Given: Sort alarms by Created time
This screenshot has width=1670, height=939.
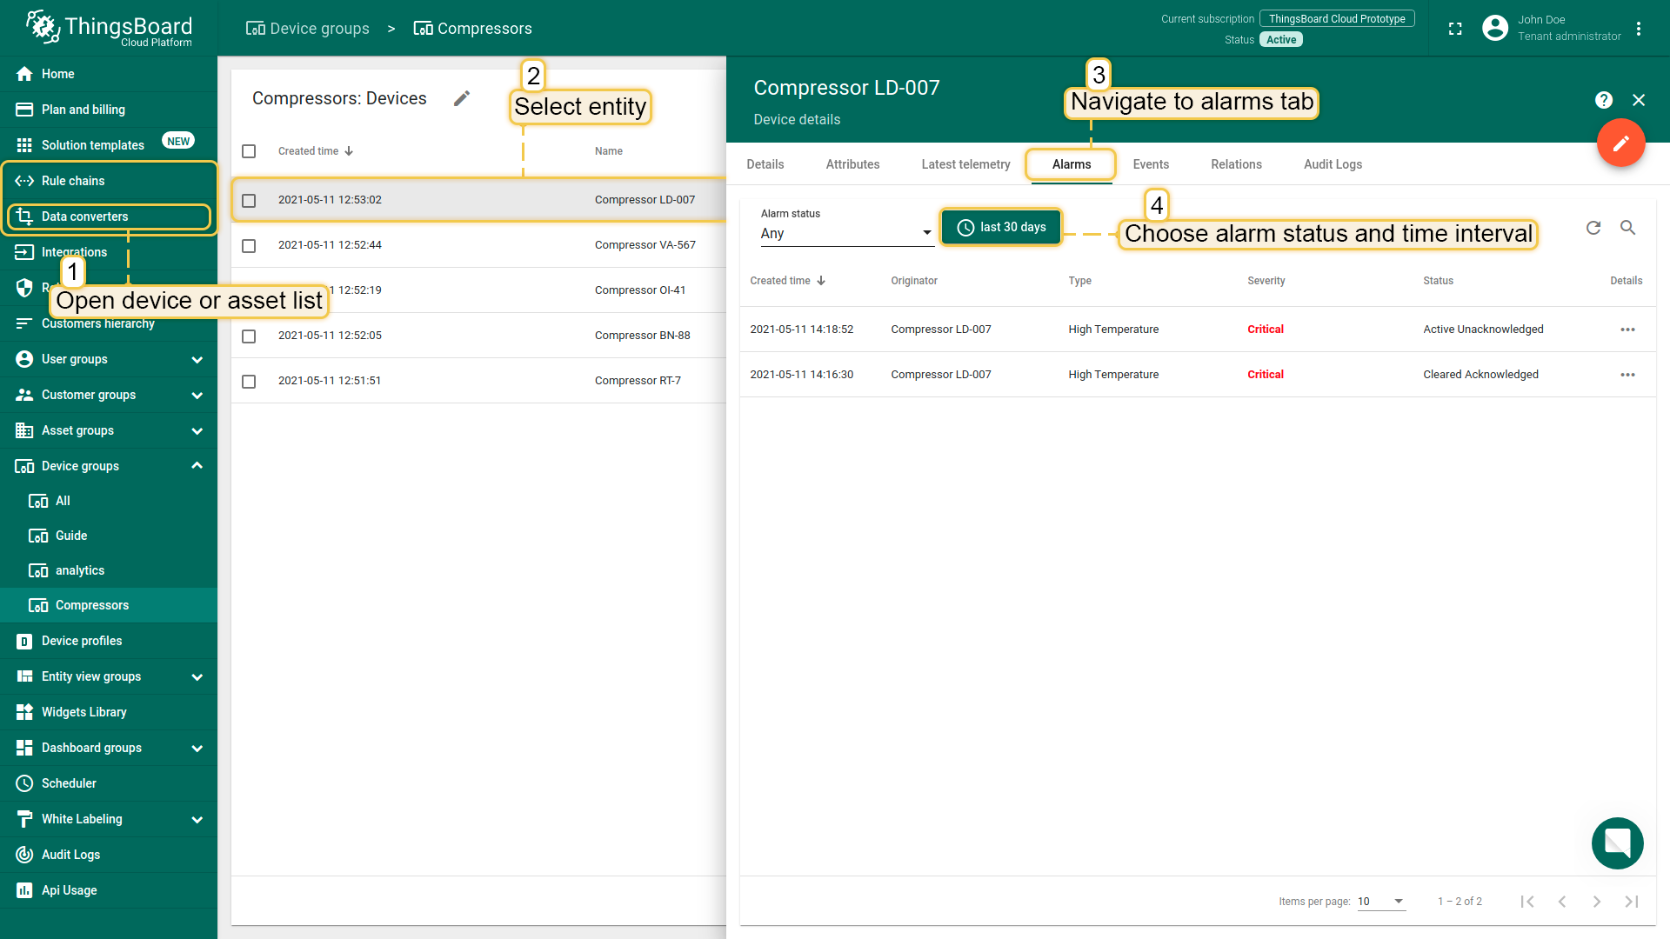Looking at the screenshot, I should point(787,281).
